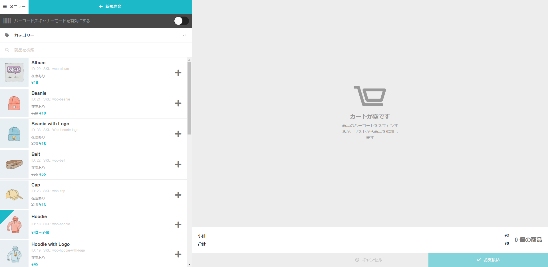This screenshot has height=267, width=548.
Task: Click the scrollbar up arrow in product list
Action: tap(189, 60)
